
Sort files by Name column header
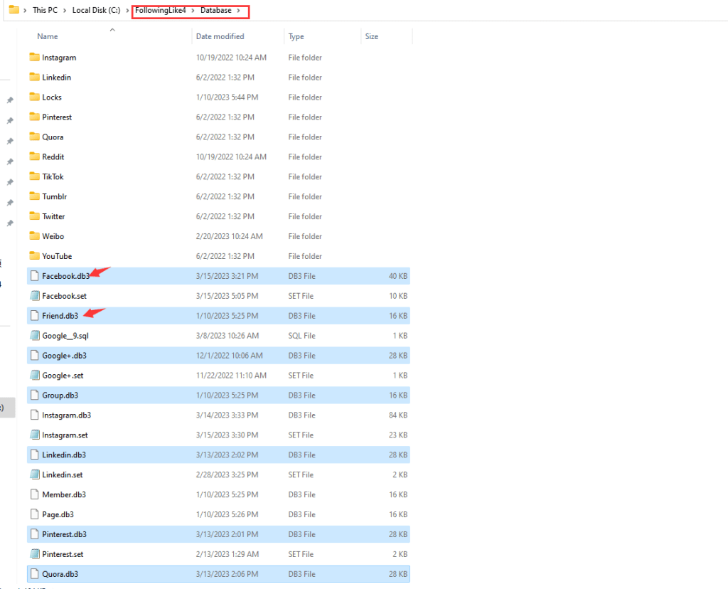tap(48, 36)
